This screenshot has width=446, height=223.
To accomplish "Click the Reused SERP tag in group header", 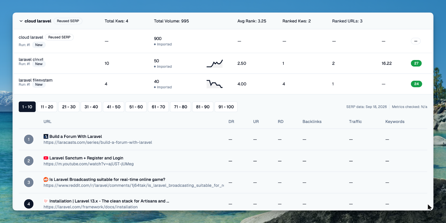I will (x=68, y=21).
